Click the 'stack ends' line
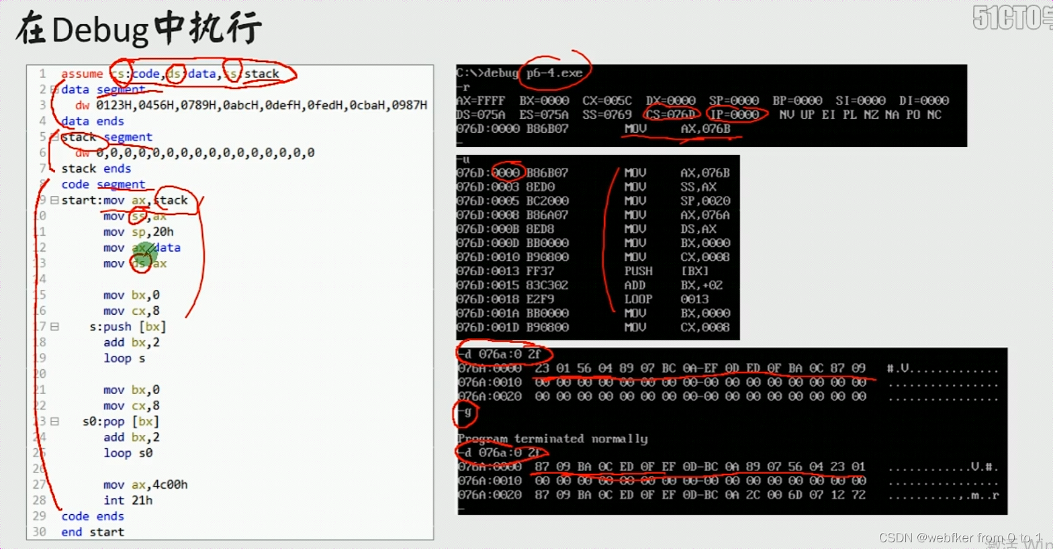Screen dimensions: 1053x549 pyautogui.click(x=96, y=168)
